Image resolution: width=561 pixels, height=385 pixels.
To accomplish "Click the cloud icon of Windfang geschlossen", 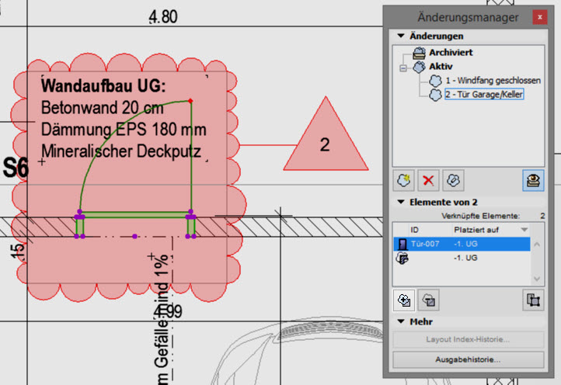I will (x=435, y=81).
